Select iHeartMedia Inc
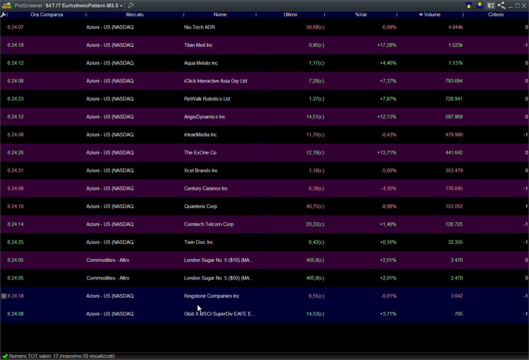Image resolution: width=529 pixels, height=360 pixels. (200, 134)
